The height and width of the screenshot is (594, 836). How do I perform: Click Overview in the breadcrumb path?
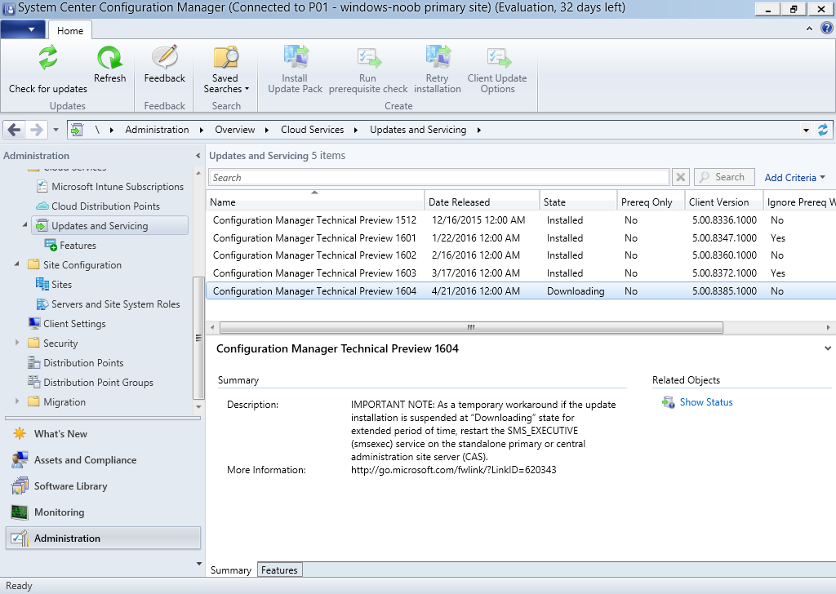[235, 130]
